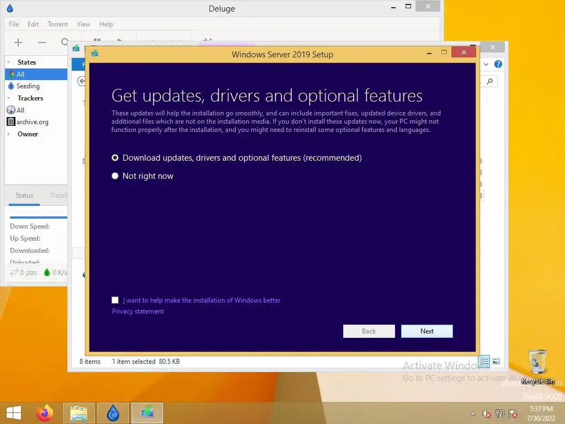Click the Remove torrent minus icon
Viewport: 565px width, 424px height.
42,43
